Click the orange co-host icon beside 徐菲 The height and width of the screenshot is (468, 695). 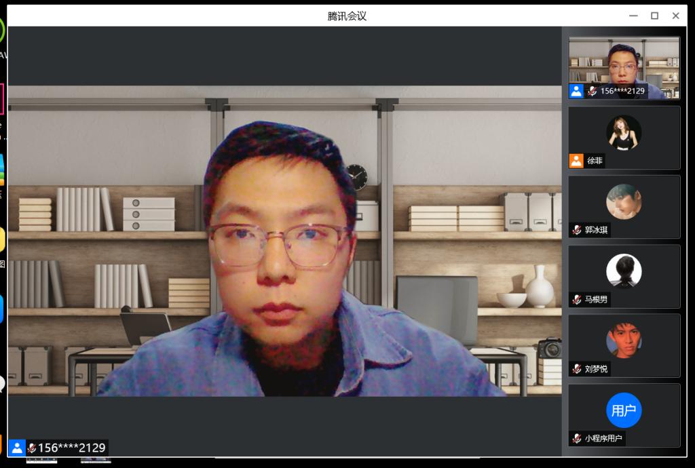coord(576,161)
